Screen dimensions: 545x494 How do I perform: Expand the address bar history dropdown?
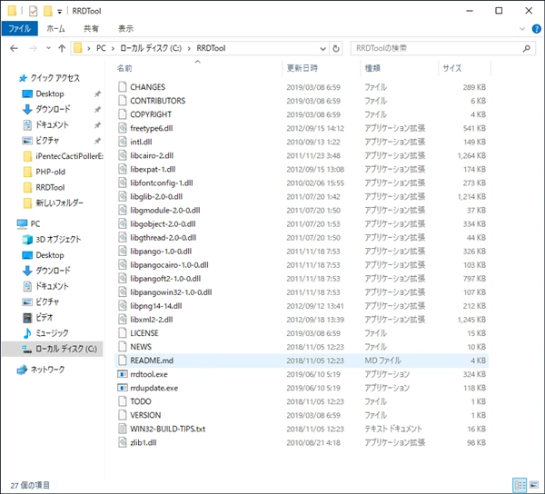click(322, 49)
